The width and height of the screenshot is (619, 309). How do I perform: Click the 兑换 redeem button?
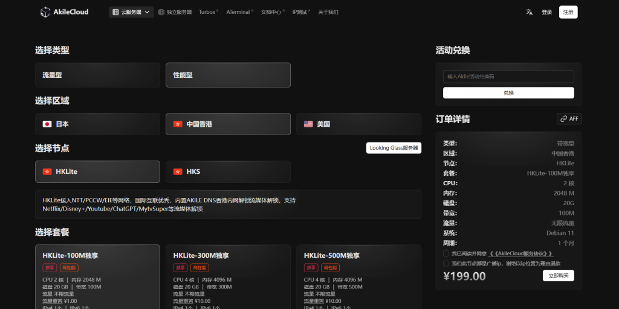508,93
